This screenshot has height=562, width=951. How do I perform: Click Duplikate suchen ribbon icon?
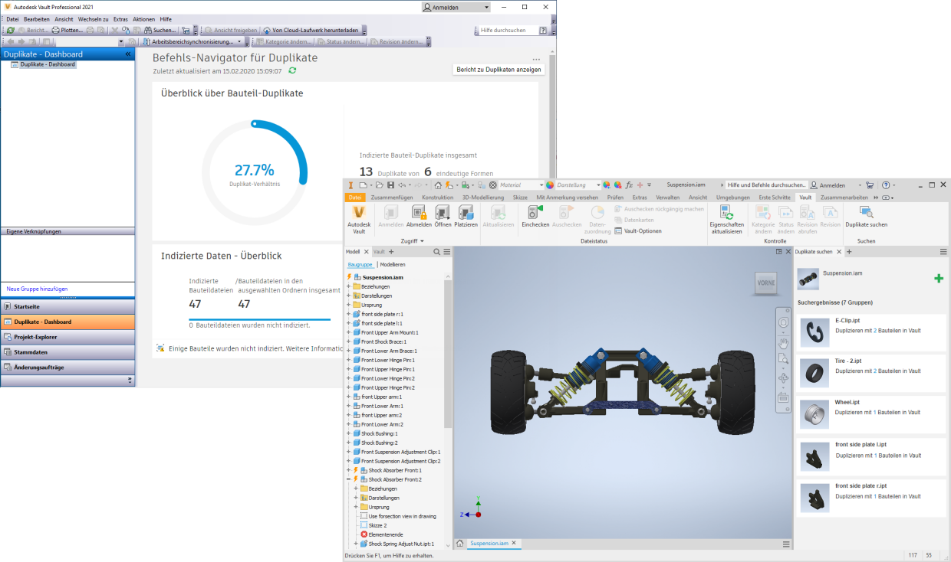point(866,213)
